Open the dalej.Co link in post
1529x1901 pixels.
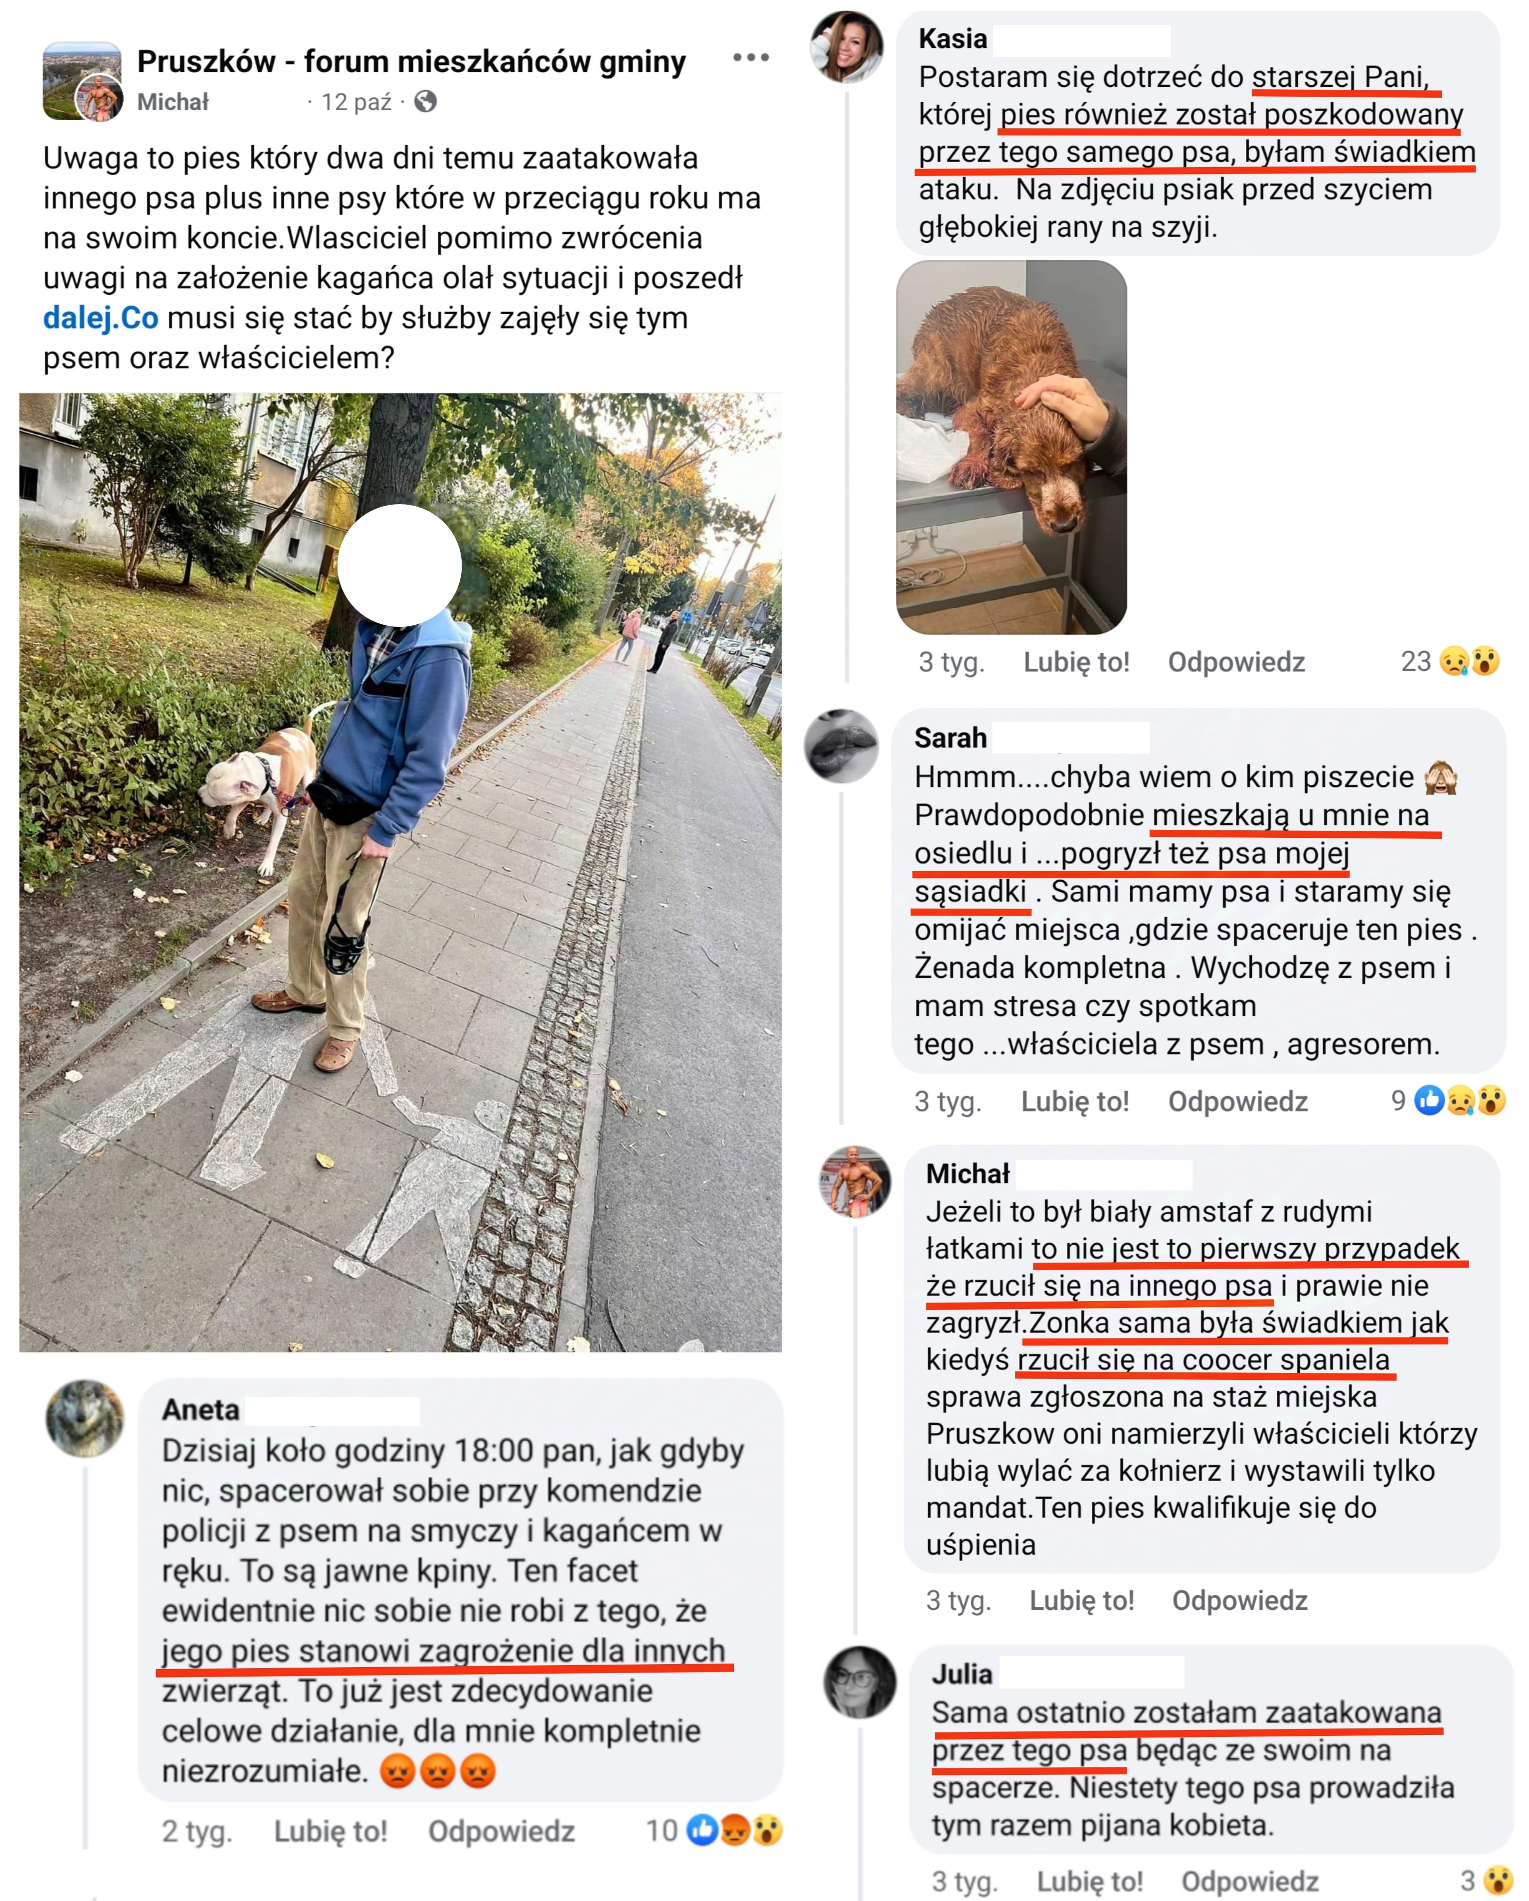click(x=101, y=318)
